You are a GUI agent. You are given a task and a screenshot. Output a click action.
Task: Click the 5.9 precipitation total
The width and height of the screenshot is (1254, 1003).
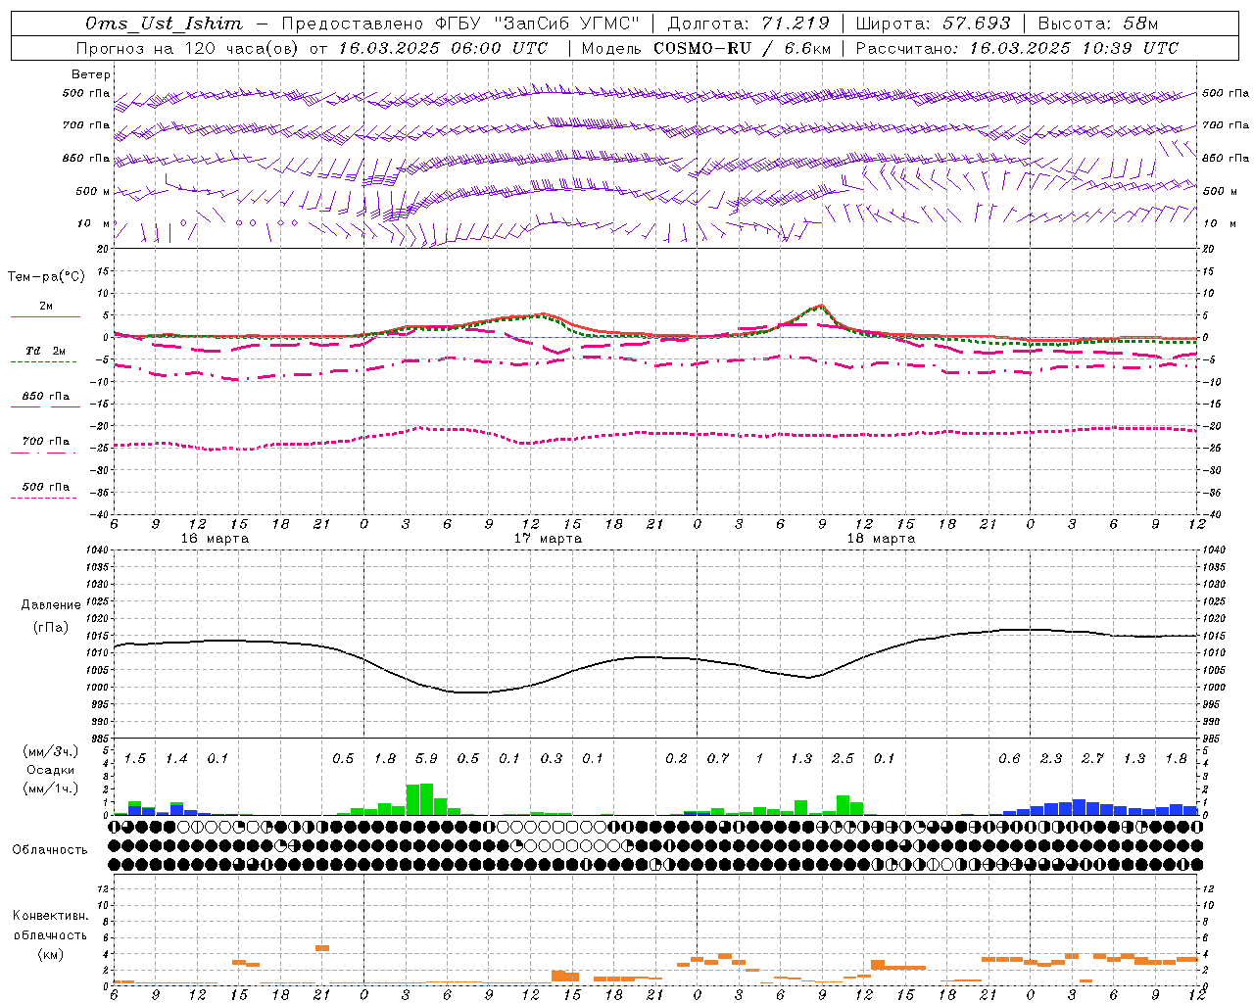coord(426,759)
